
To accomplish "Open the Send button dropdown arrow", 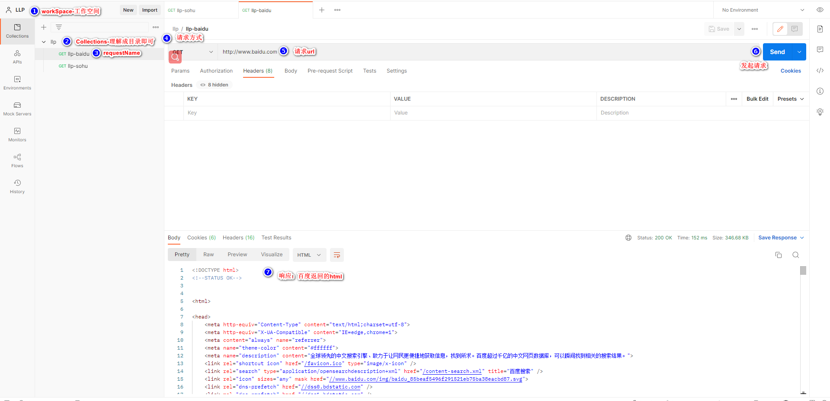I will (x=799, y=52).
